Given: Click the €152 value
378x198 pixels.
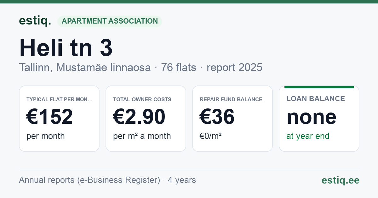Looking at the screenshot, I should pyautogui.click(x=50, y=117).
